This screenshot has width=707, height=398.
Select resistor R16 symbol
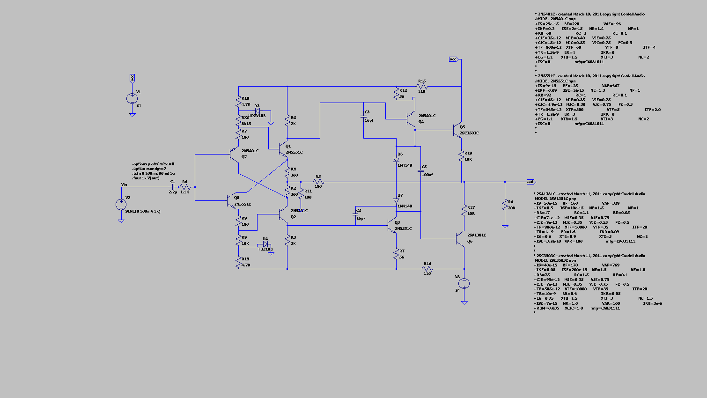(x=427, y=269)
